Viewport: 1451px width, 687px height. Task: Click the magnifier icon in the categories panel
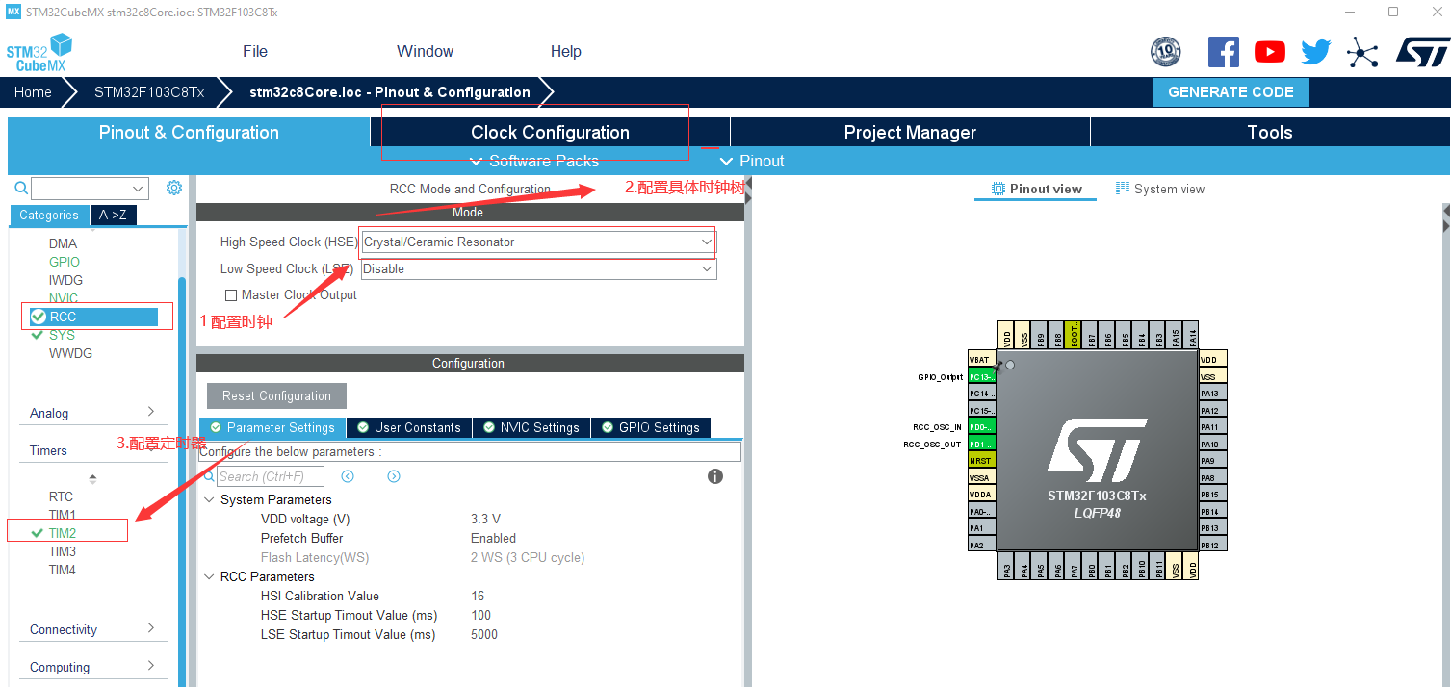click(21, 189)
